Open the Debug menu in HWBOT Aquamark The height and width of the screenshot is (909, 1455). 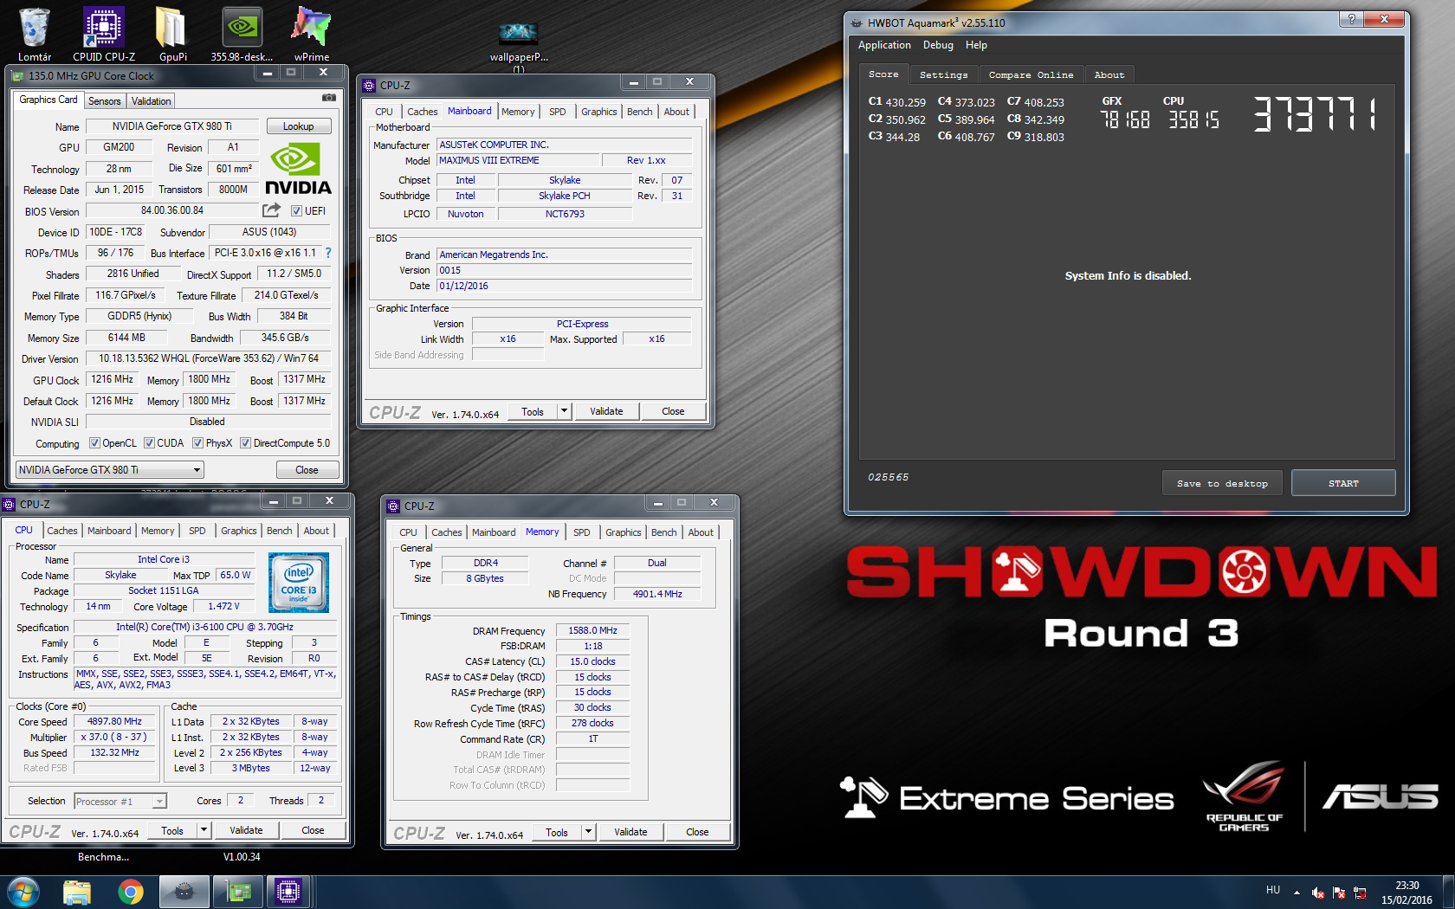point(938,45)
